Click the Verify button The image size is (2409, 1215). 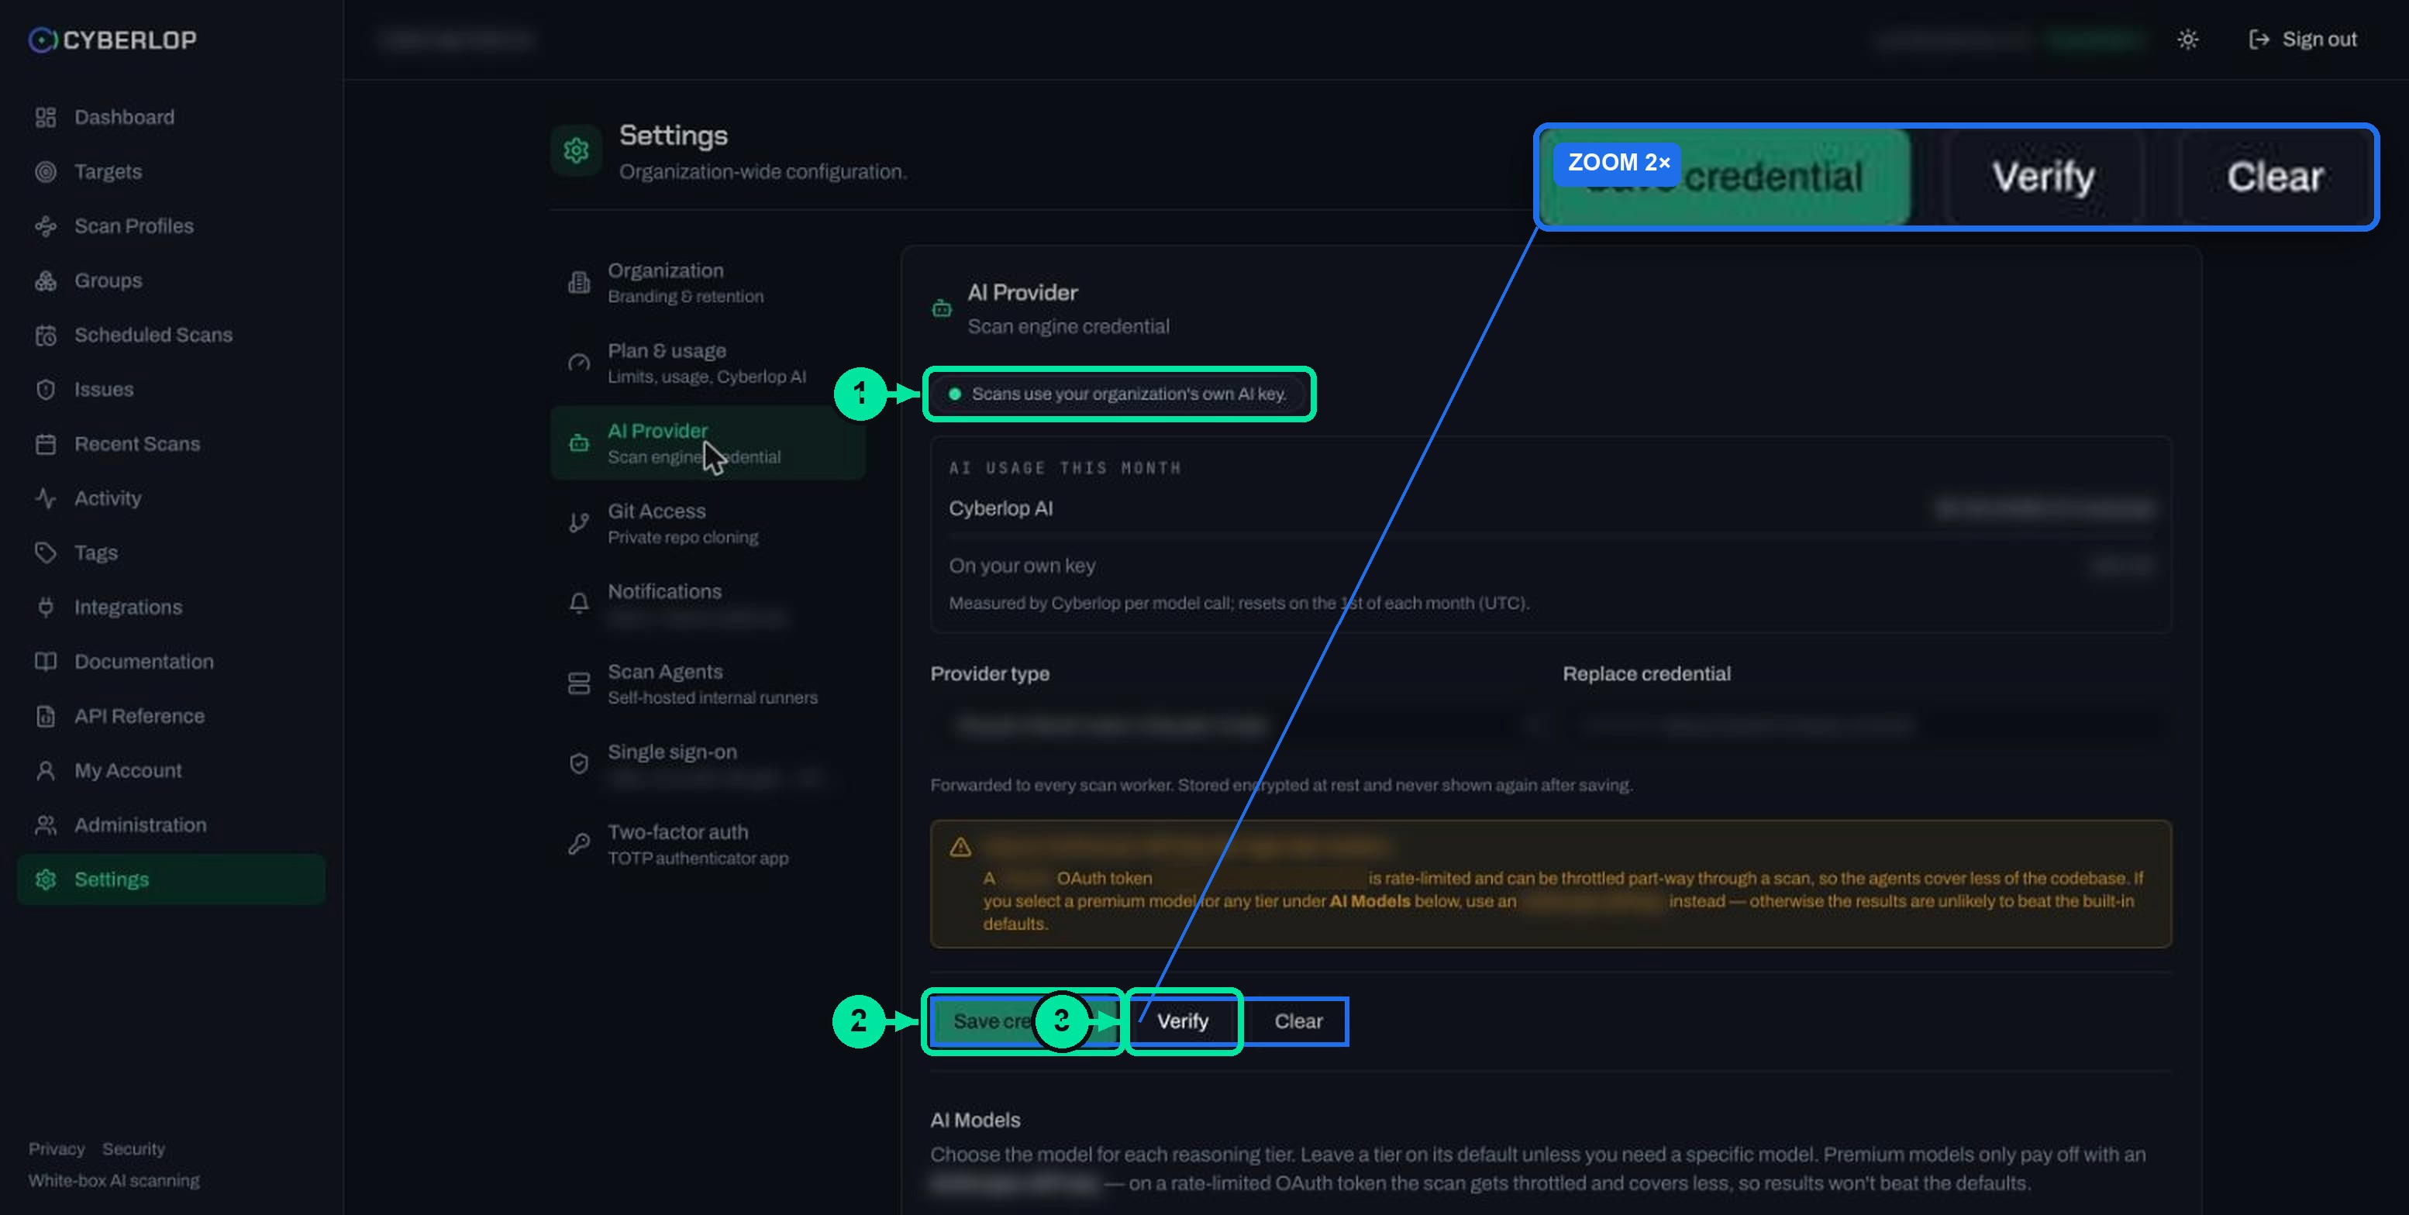1183,1021
